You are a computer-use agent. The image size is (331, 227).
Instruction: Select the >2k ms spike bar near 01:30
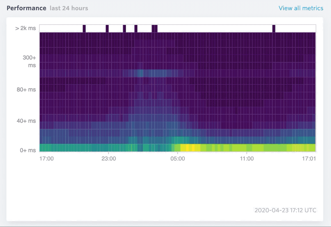(x=136, y=28)
